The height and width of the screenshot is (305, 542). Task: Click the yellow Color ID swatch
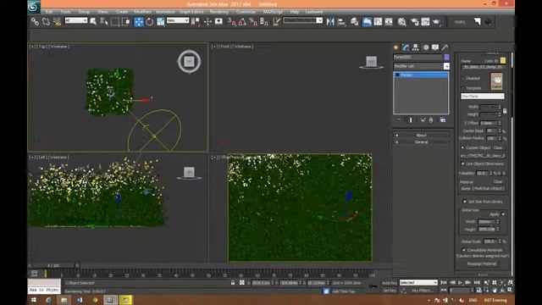502,60
